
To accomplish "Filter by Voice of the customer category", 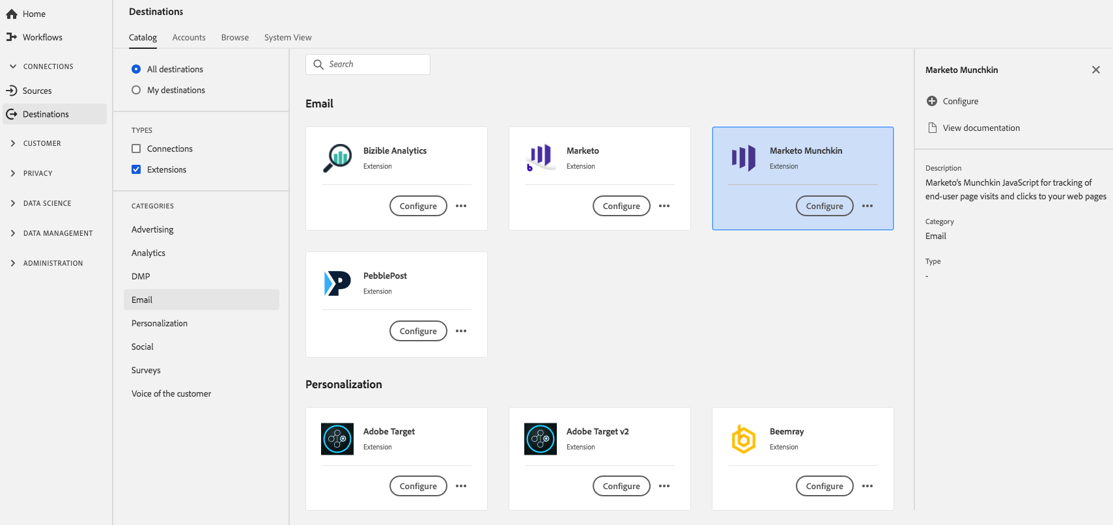I will 171,393.
